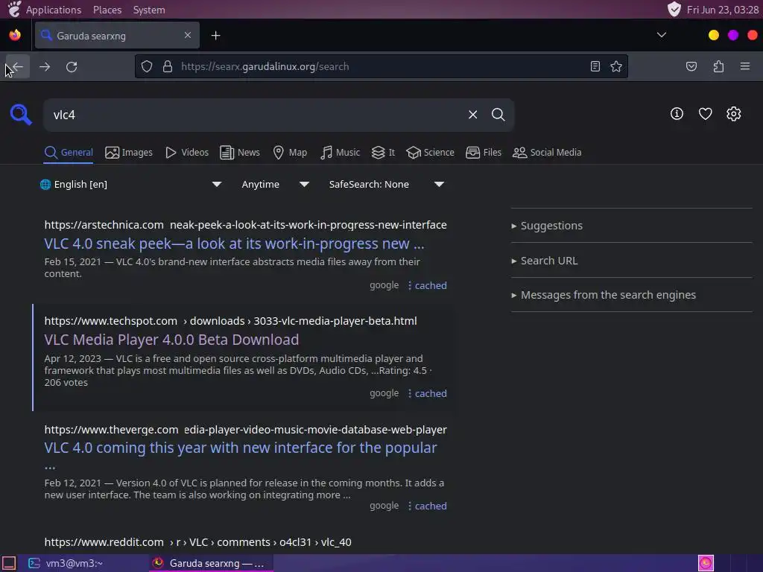Open the System menu
Screen dimensions: 763x572
(149, 10)
